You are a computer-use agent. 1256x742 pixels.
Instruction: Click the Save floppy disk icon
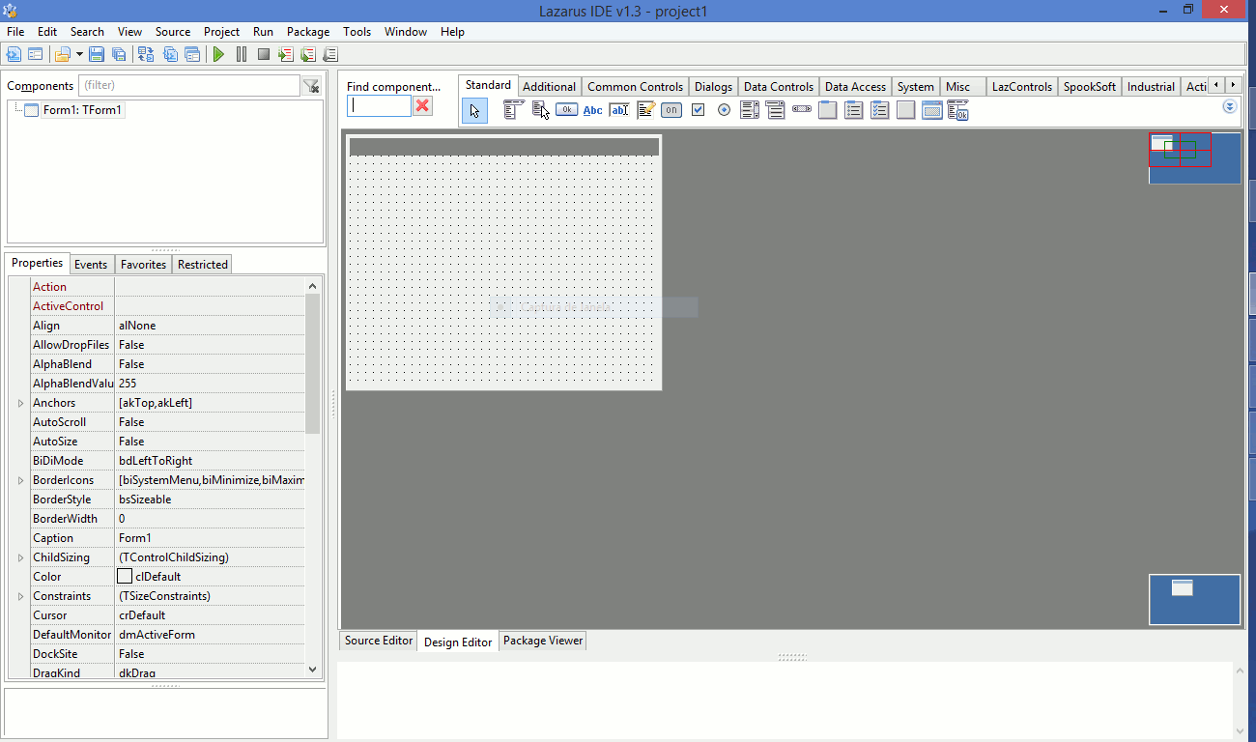(97, 54)
